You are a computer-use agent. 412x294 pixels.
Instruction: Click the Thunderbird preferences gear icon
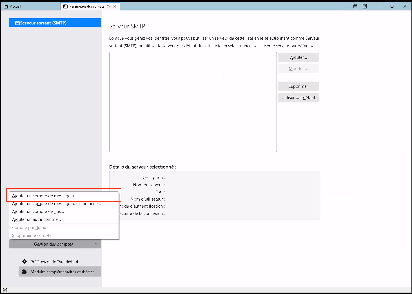[x=25, y=261]
